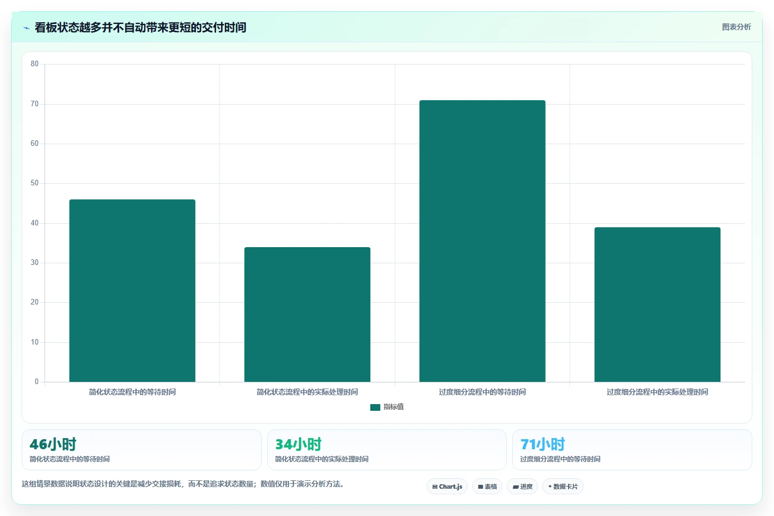Open the 34小时 data card
This screenshot has height=516, width=774.
click(387, 450)
